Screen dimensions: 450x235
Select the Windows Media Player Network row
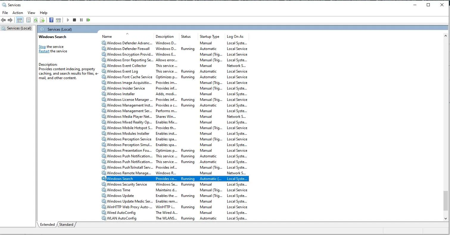click(175, 117)
